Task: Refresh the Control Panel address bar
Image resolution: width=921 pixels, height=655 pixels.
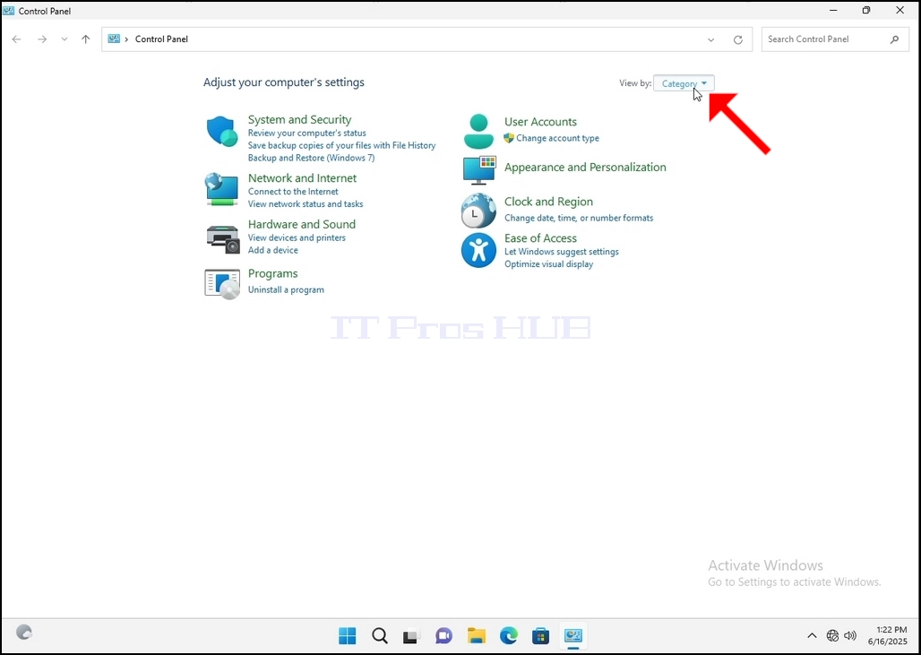Action: pyautogui.click(x=738, y=39)
